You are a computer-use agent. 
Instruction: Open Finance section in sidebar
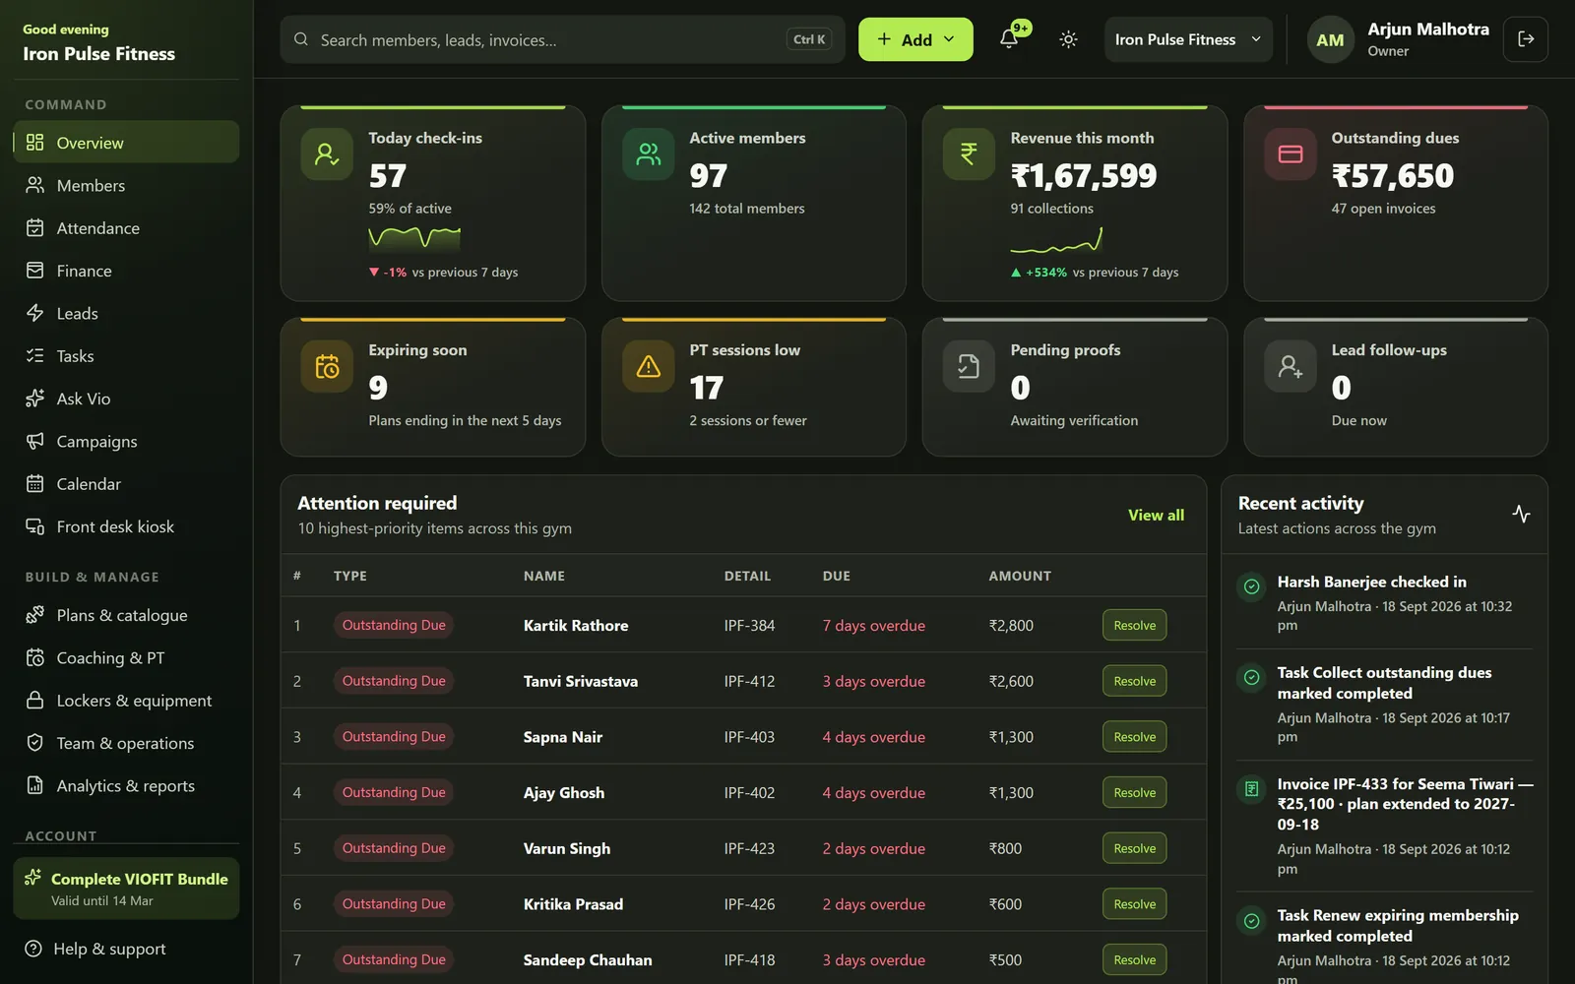[126, 271]
